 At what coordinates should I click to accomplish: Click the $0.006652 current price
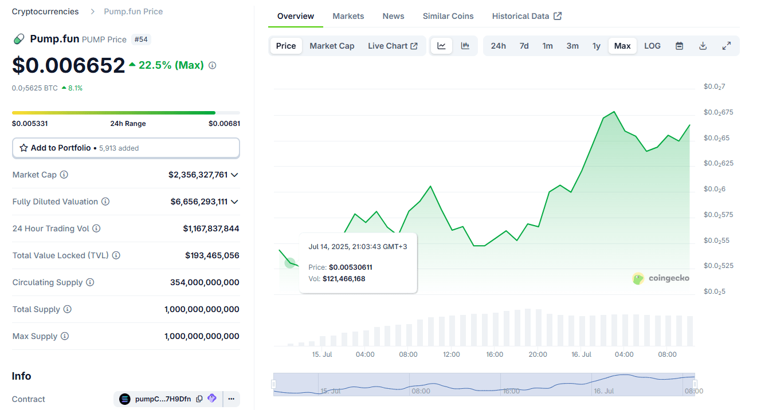pos(69,65)
